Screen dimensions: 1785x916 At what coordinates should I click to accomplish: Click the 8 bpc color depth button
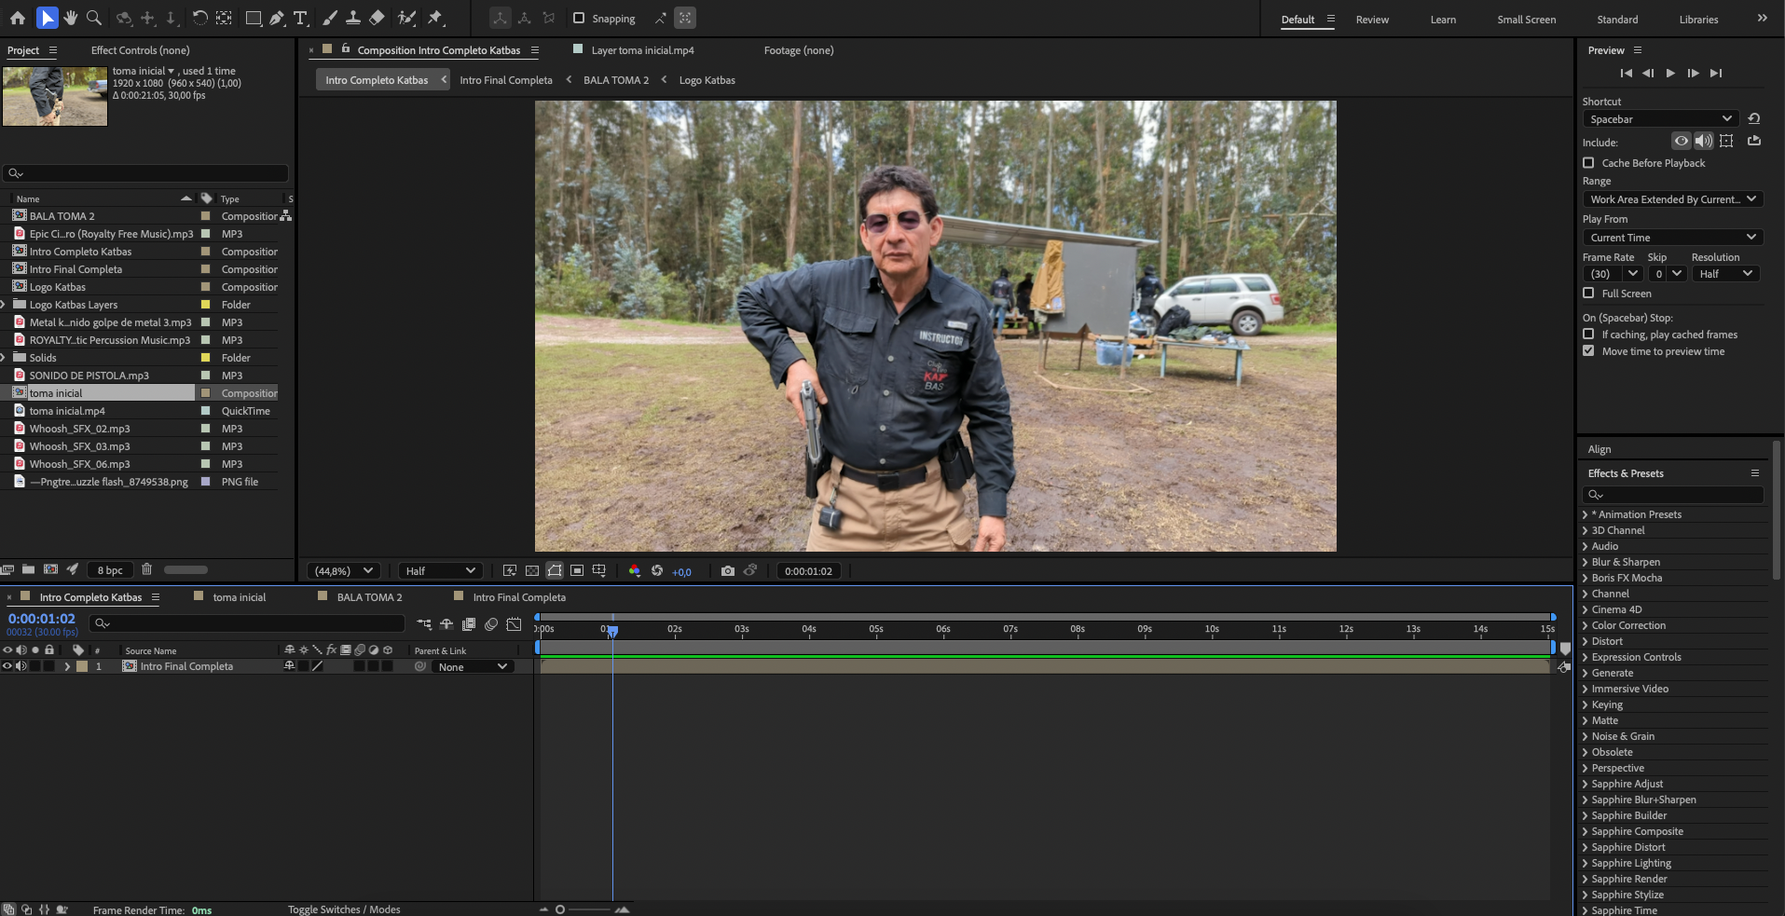[x=110, y=570]
